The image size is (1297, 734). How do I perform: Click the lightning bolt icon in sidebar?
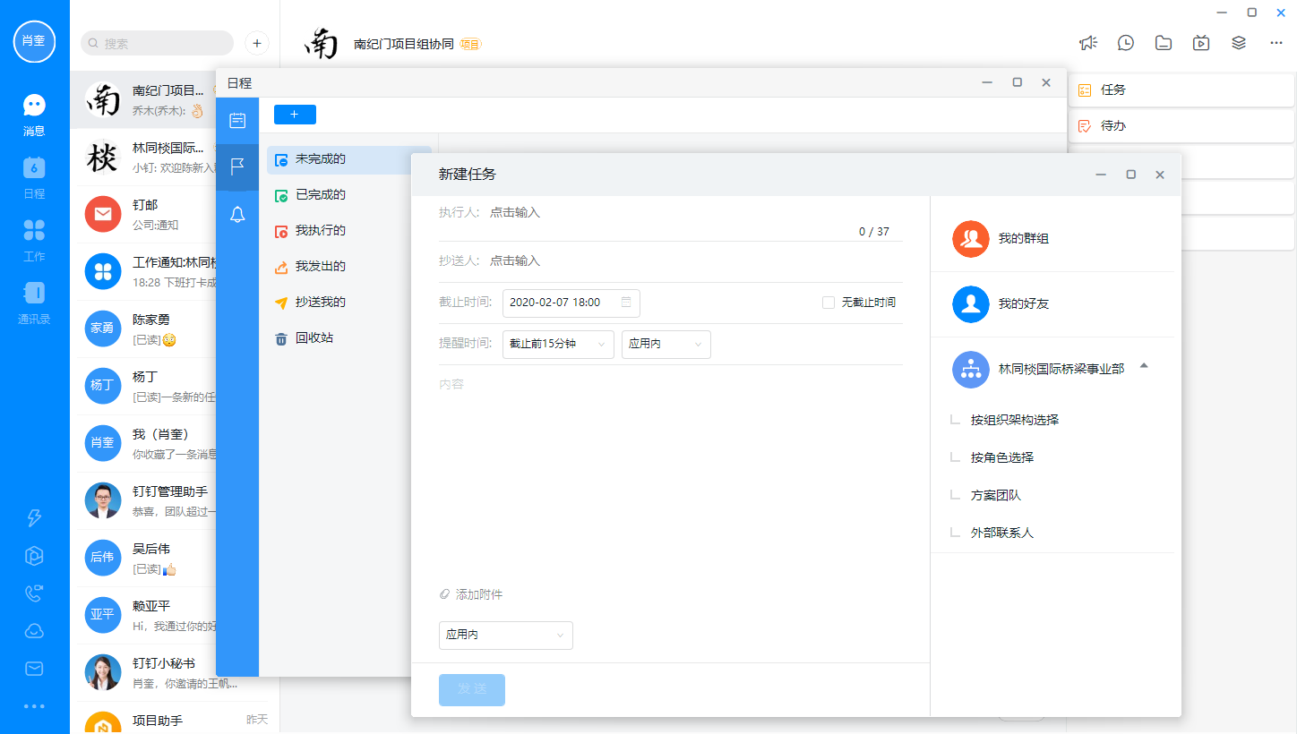coord(34,517)
